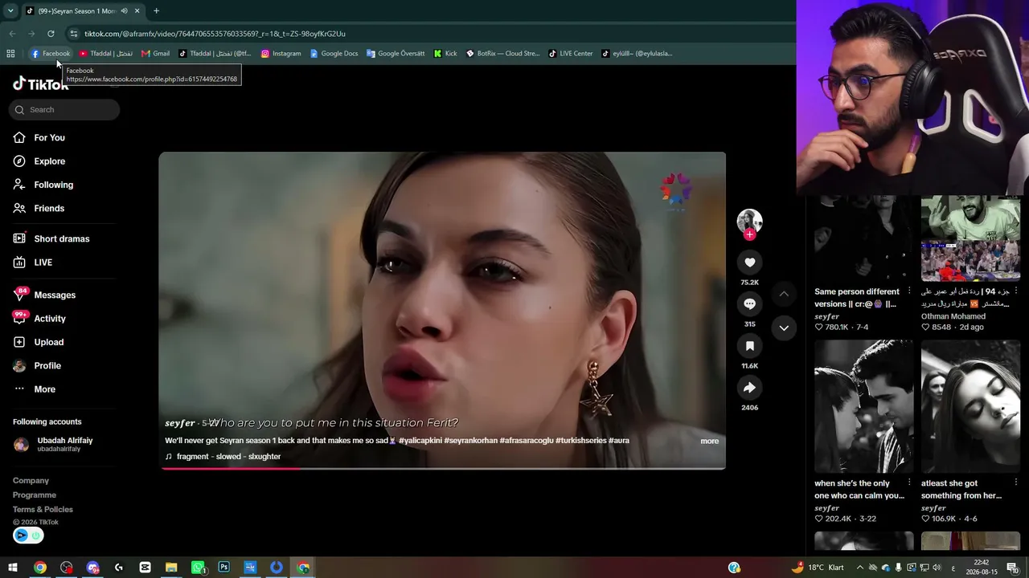Expand the video caption with more
The image size is (1029, 578).
(710, 441)
